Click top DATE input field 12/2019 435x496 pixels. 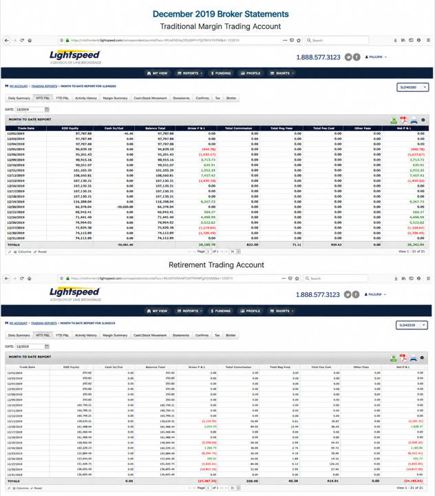point(30,110)
